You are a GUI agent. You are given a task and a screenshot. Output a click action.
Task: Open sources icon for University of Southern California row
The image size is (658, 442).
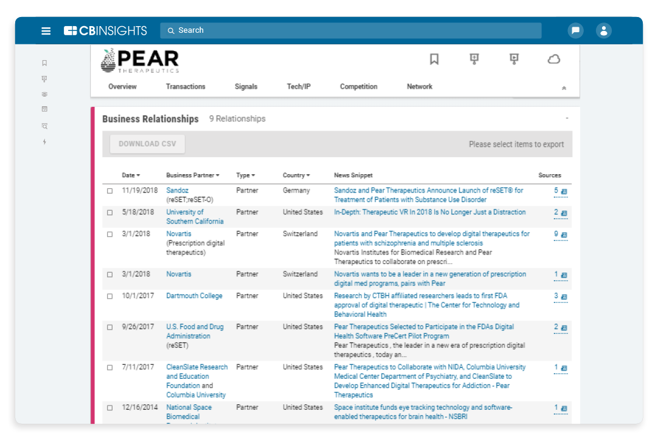(564, 213)
